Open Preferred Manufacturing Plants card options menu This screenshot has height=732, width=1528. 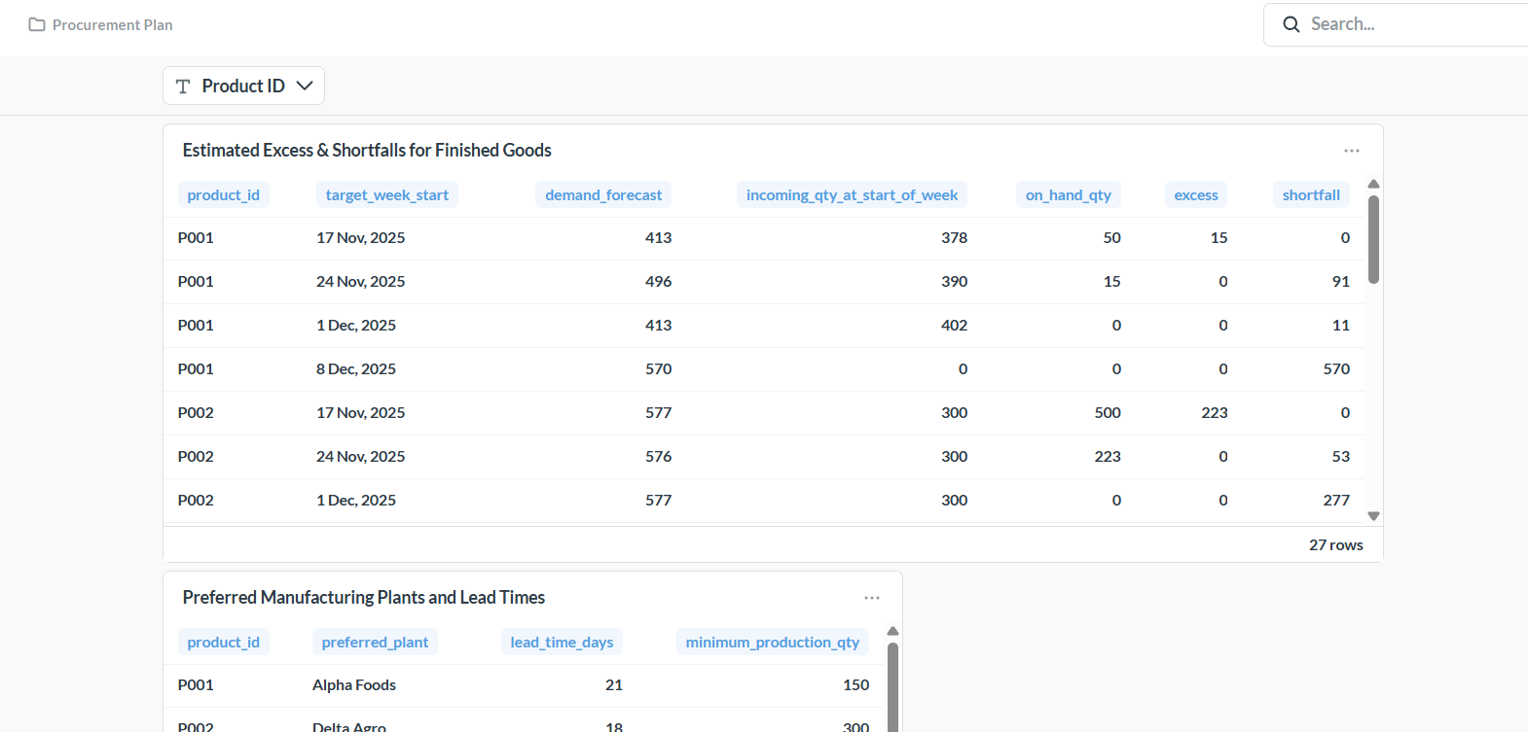point(872,598)
